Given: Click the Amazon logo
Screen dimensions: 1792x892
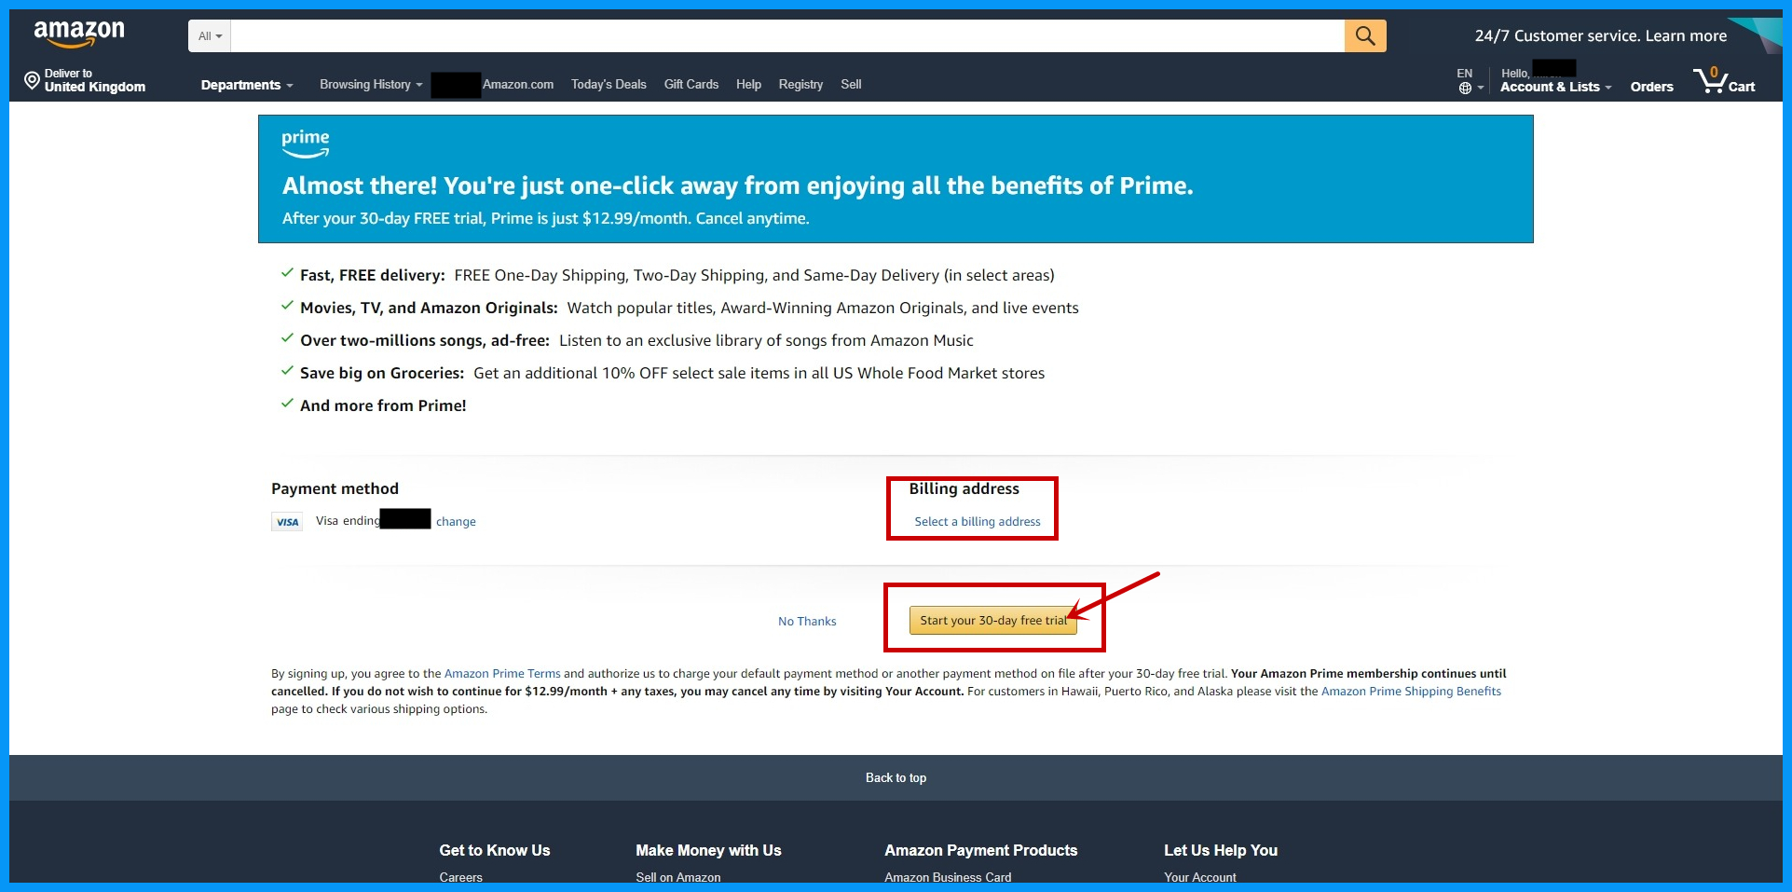Looking at the screenshot, I should coord(79,34).
